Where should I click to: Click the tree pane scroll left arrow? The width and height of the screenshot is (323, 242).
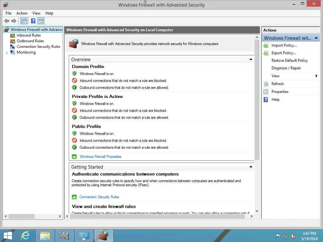coord(6,216)
